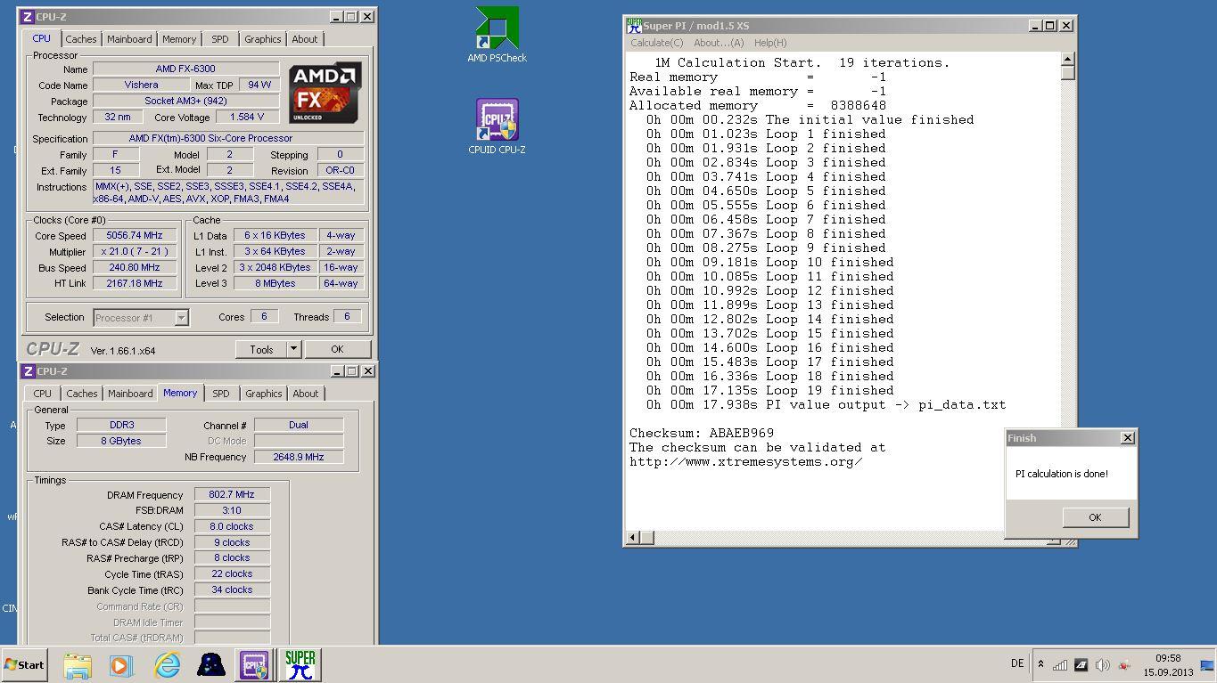1217x683 pixels.
Task: Click OK in the Finish dialog
Action: point(1095,517)
